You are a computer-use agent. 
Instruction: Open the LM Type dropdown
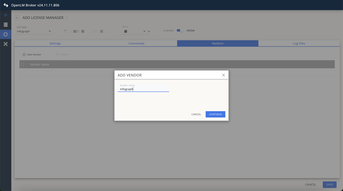tap(50, 31)
